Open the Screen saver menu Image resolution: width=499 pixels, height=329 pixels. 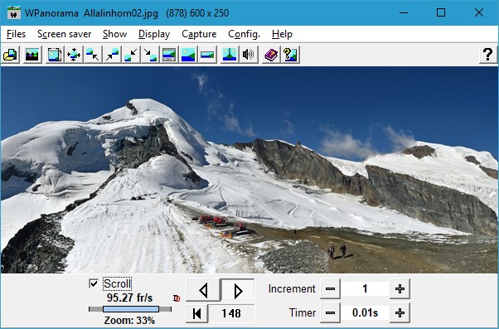[65, 34]
